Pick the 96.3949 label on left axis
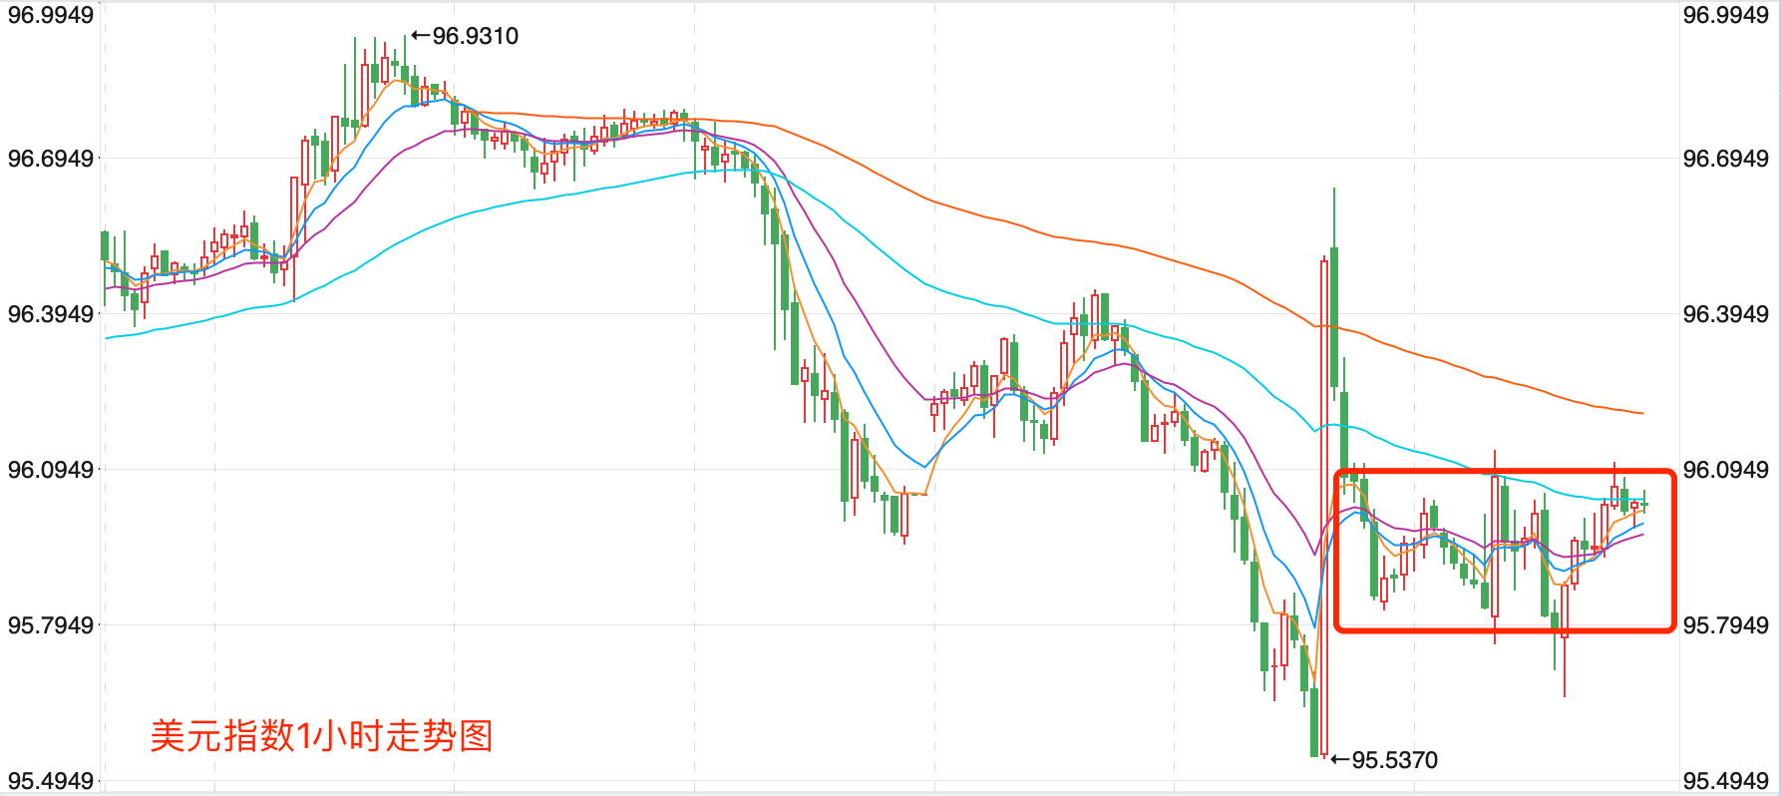This screenshot has height=796, width=1781. (x=51, y=314)
